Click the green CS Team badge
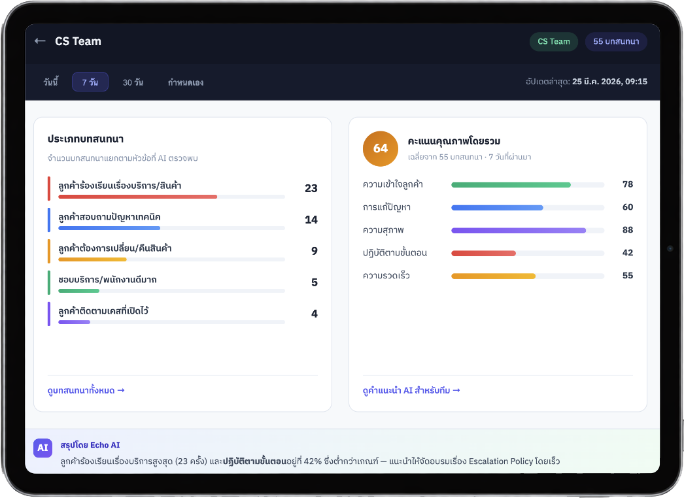This screenshot has height=498, width=684. point(553,41)
